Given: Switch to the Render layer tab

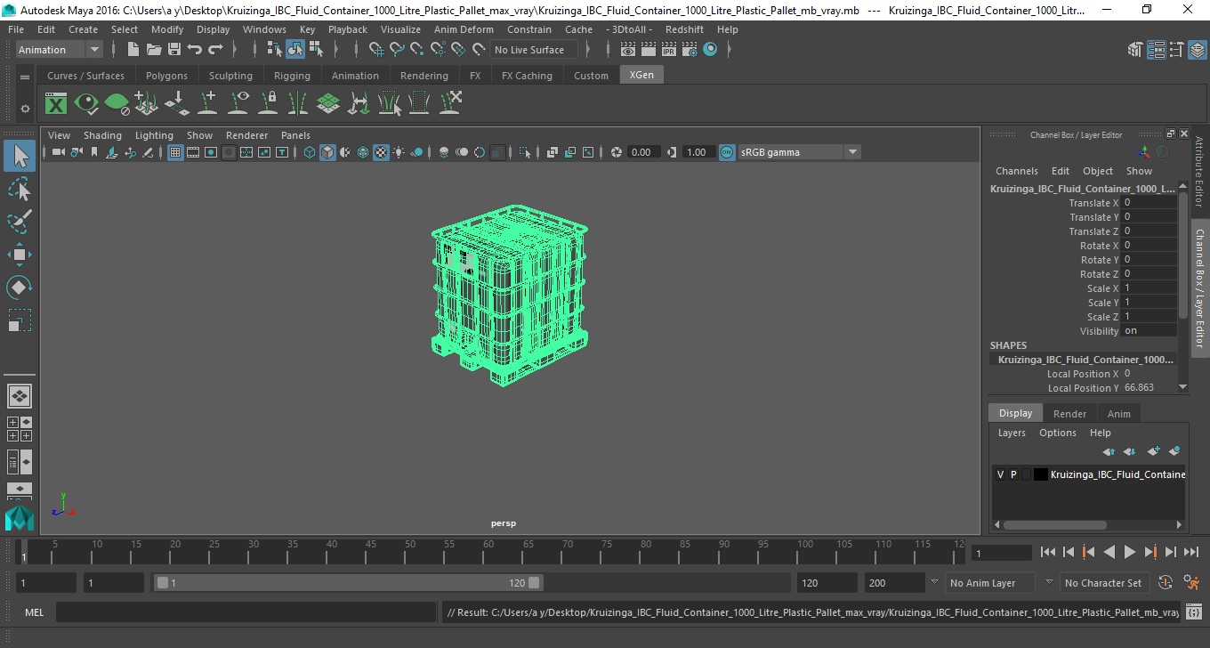Looking at the screenshot, I should coord(1069,414).
